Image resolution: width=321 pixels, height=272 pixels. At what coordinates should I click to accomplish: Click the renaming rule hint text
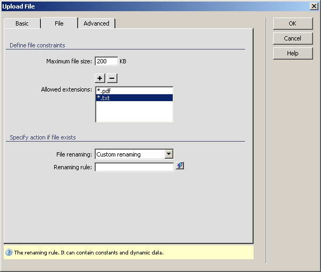click(x=89, y=253)
